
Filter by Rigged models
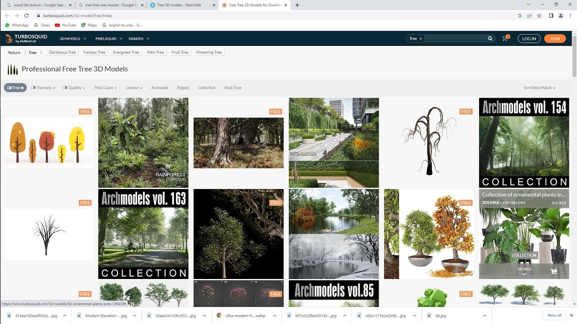pyautogui.click(x=183, y=88)
